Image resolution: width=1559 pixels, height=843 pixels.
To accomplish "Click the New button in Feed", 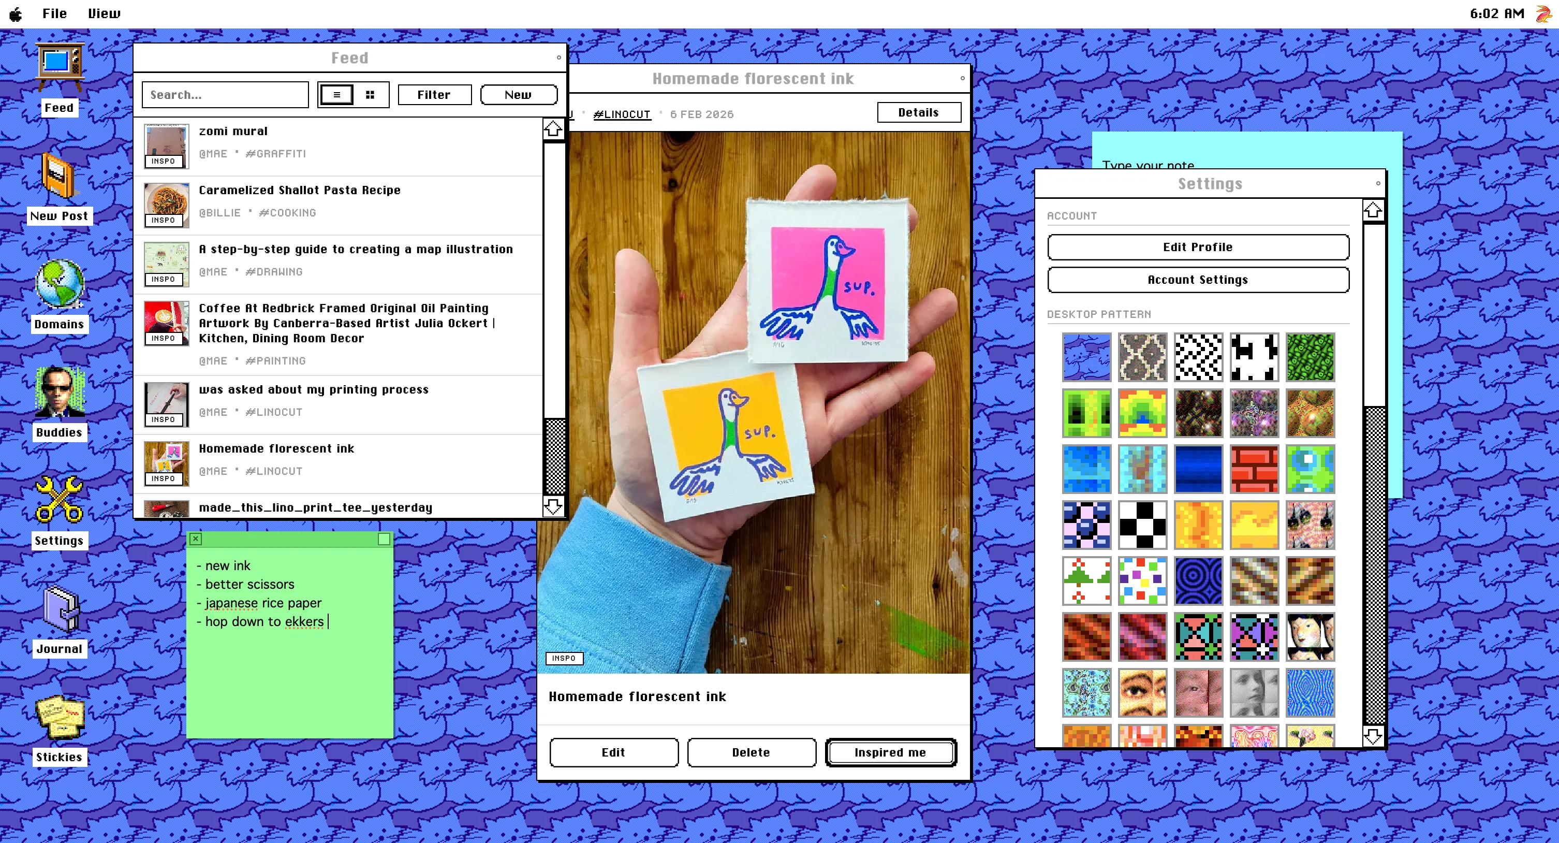I will click(519, 94).
